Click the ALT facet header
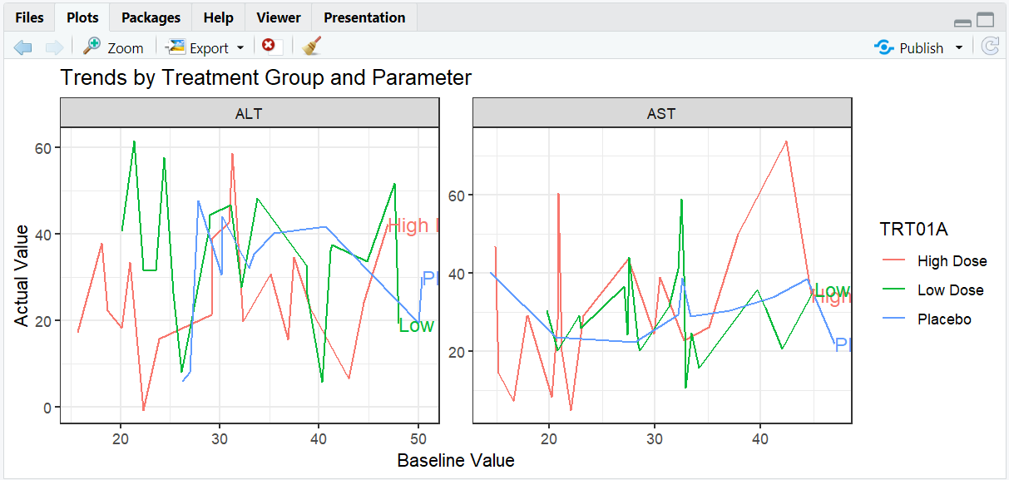The width and height of the screenshot is (1009, 480). [250, 113]
